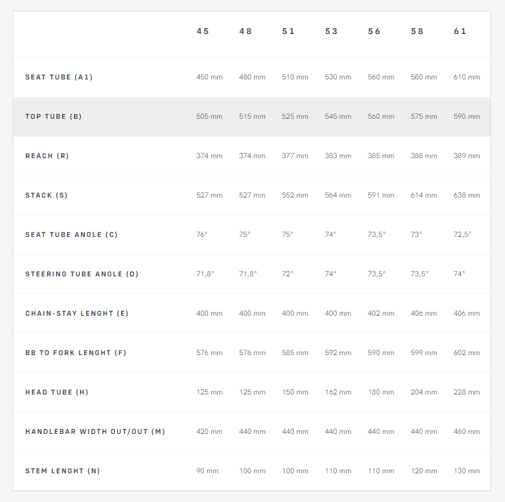Select the size 51 column header

point(289,31)
